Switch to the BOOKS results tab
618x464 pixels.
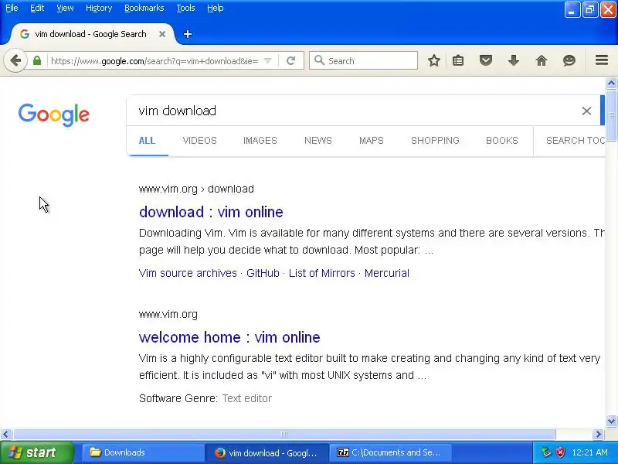point(501,141)
